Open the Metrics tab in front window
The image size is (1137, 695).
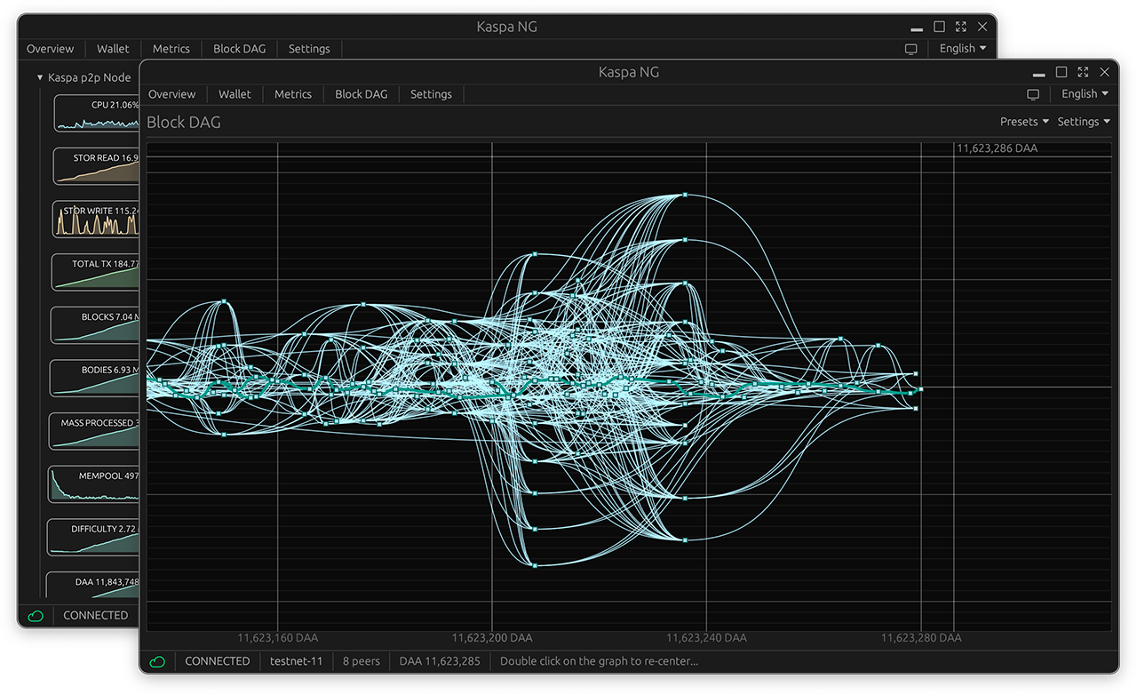click(293, 94)
